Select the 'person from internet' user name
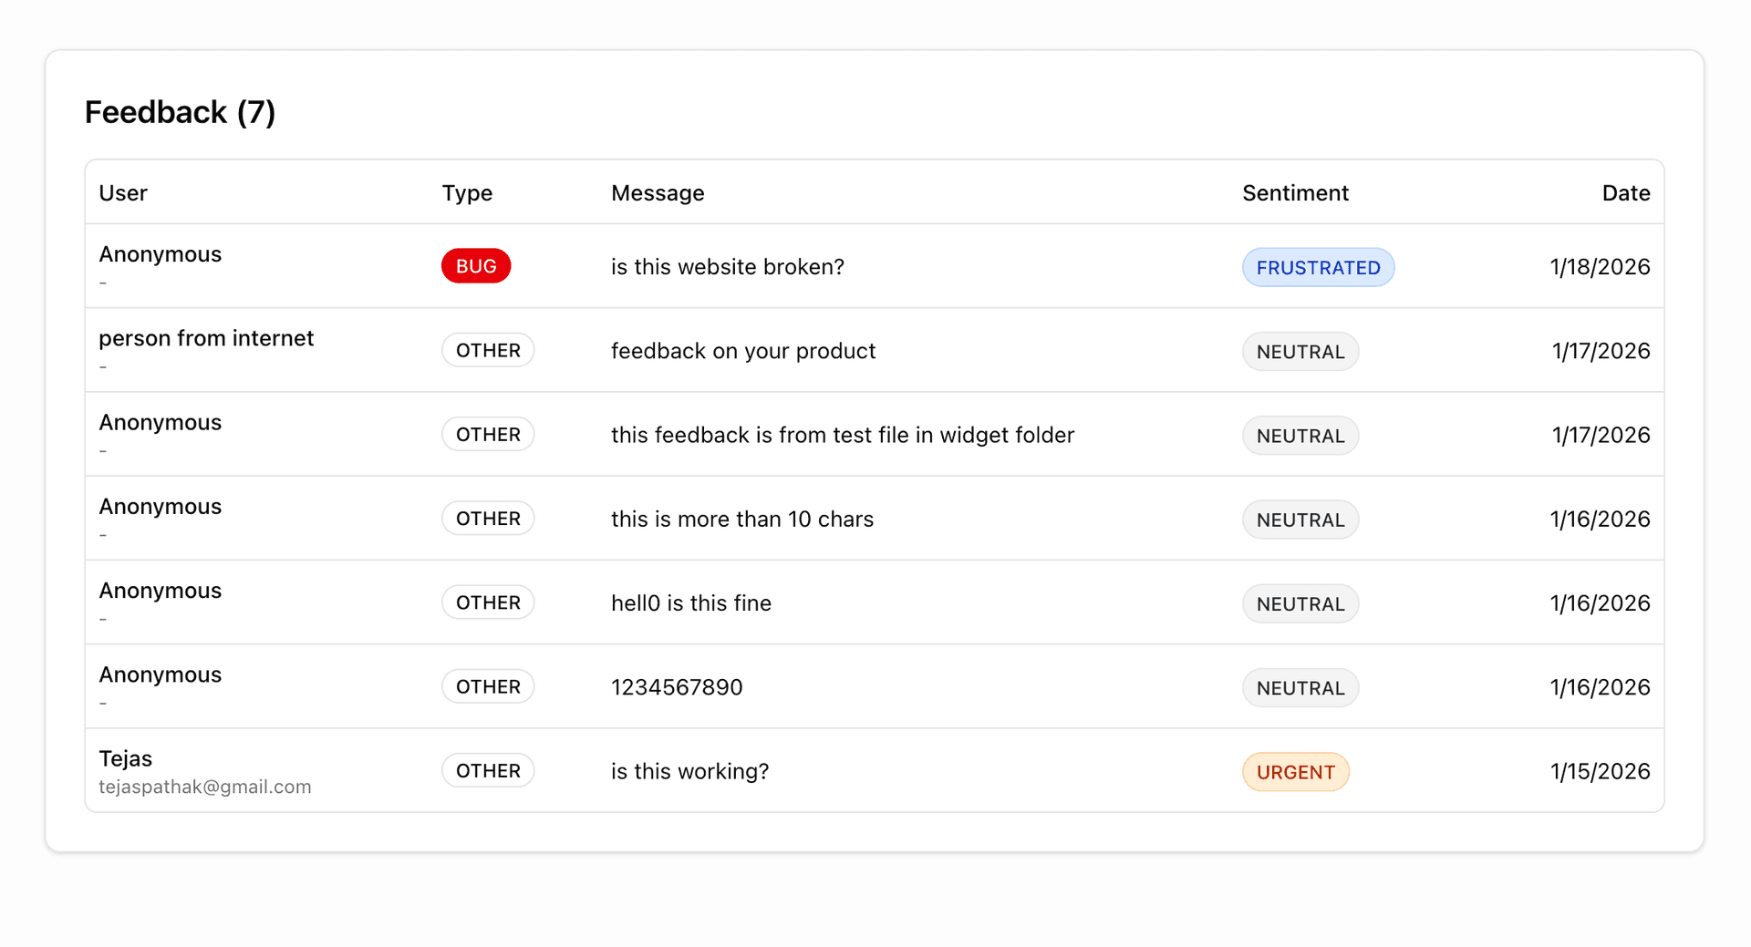The height and width of the screenshot is (947, 1751). [206, 338]
